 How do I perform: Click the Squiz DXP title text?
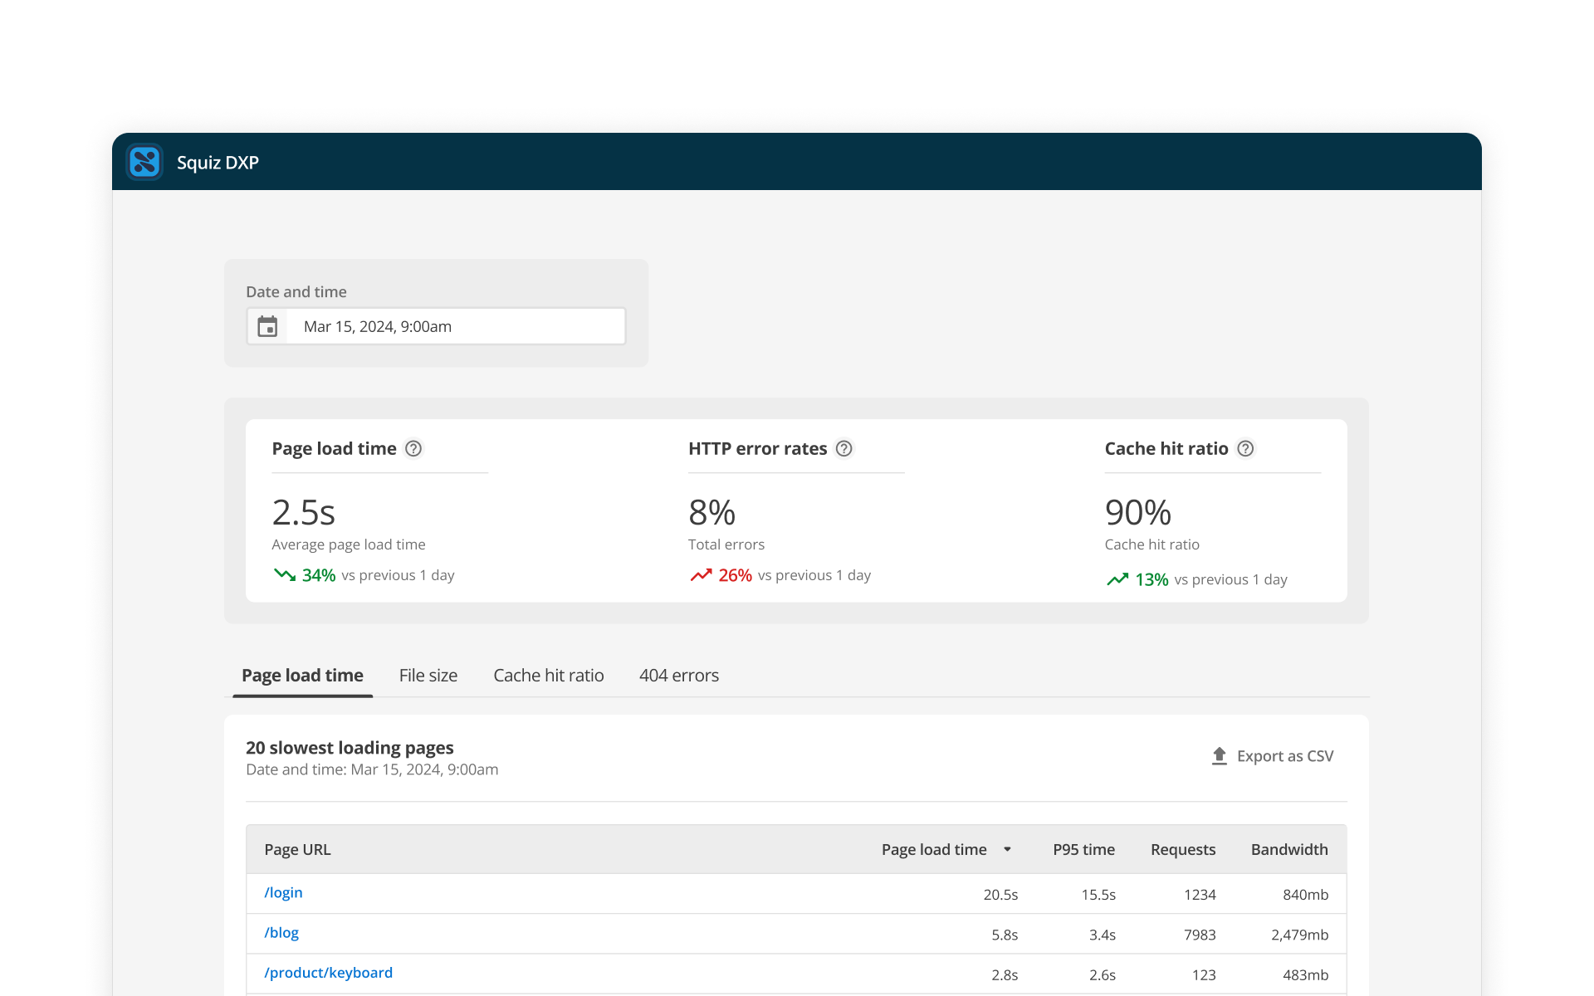coord(218,162)
